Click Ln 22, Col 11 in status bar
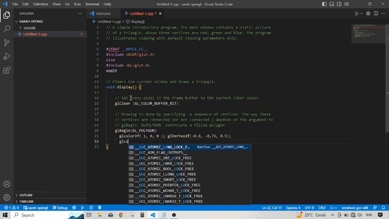Image resolution: width=389 pixels, height=219 pixels. tap(272, 207)
